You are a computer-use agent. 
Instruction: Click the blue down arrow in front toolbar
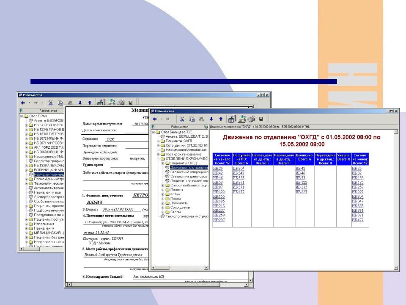tap(211, 120)
